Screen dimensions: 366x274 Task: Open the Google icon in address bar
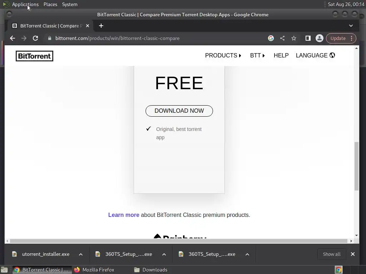pyautogui.click(x=271, y=38)
